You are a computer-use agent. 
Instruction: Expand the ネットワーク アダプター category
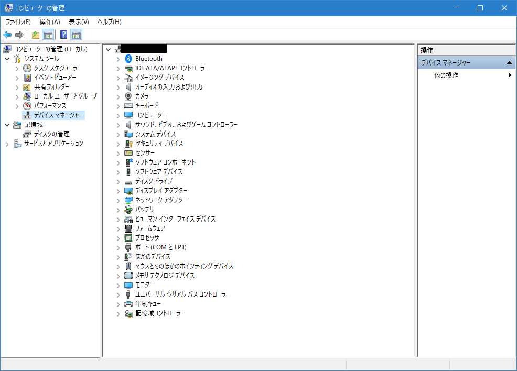tap(119, 200)
